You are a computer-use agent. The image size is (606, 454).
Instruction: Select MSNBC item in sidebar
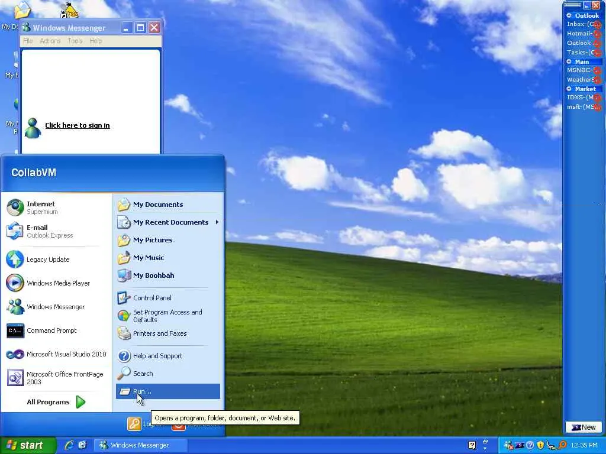coord(583,70)
